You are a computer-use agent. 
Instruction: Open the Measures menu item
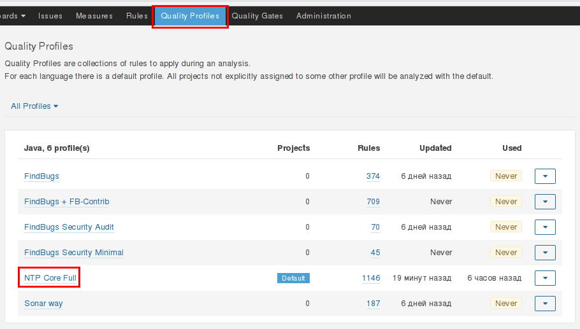pos(94,16)
